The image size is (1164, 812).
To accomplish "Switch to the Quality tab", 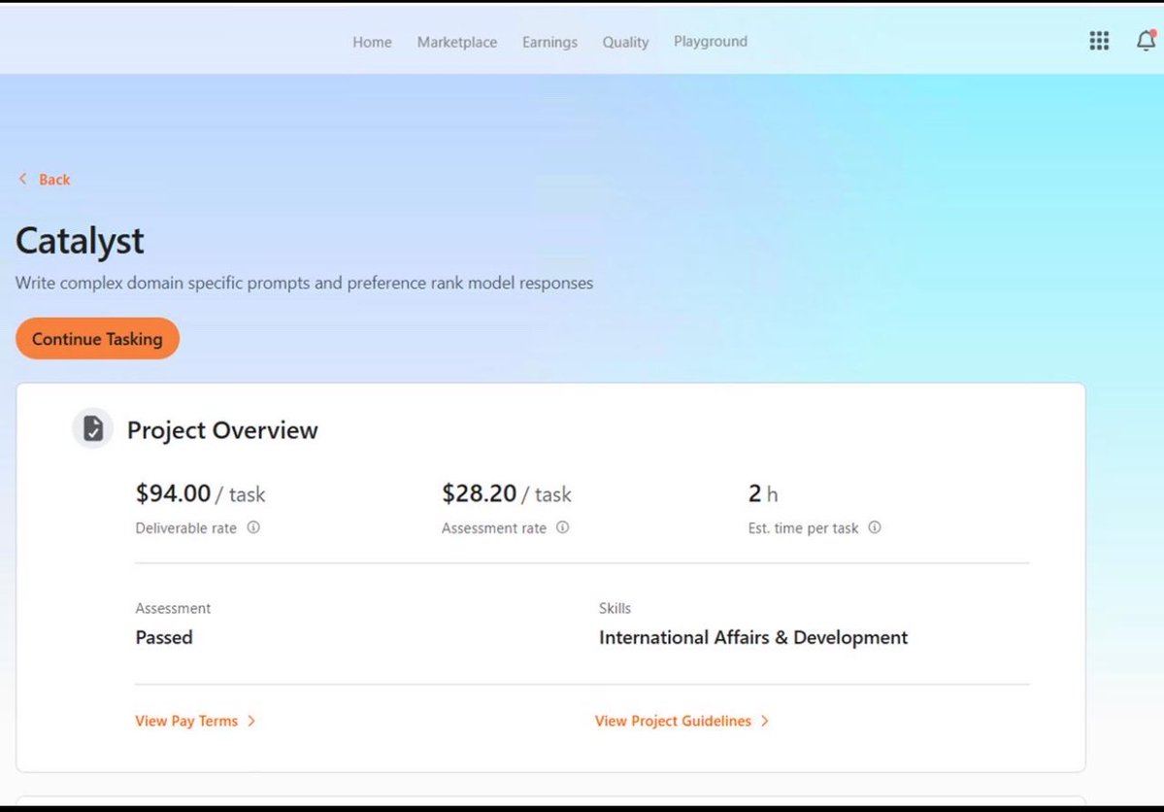I will [x=625, y=43].
